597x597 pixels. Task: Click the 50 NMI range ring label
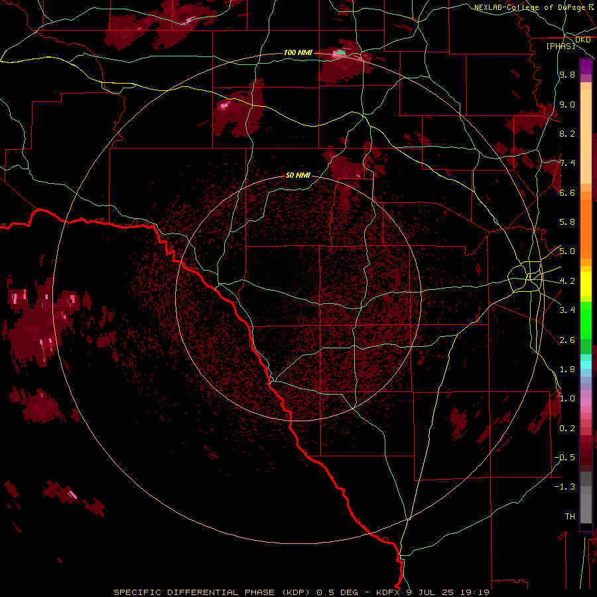pyautogui.click(x=298, y=176)
